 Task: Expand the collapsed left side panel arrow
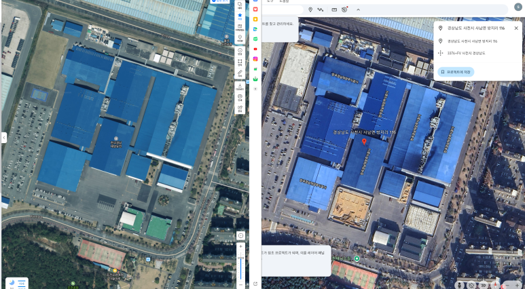[x=4, y=138]
